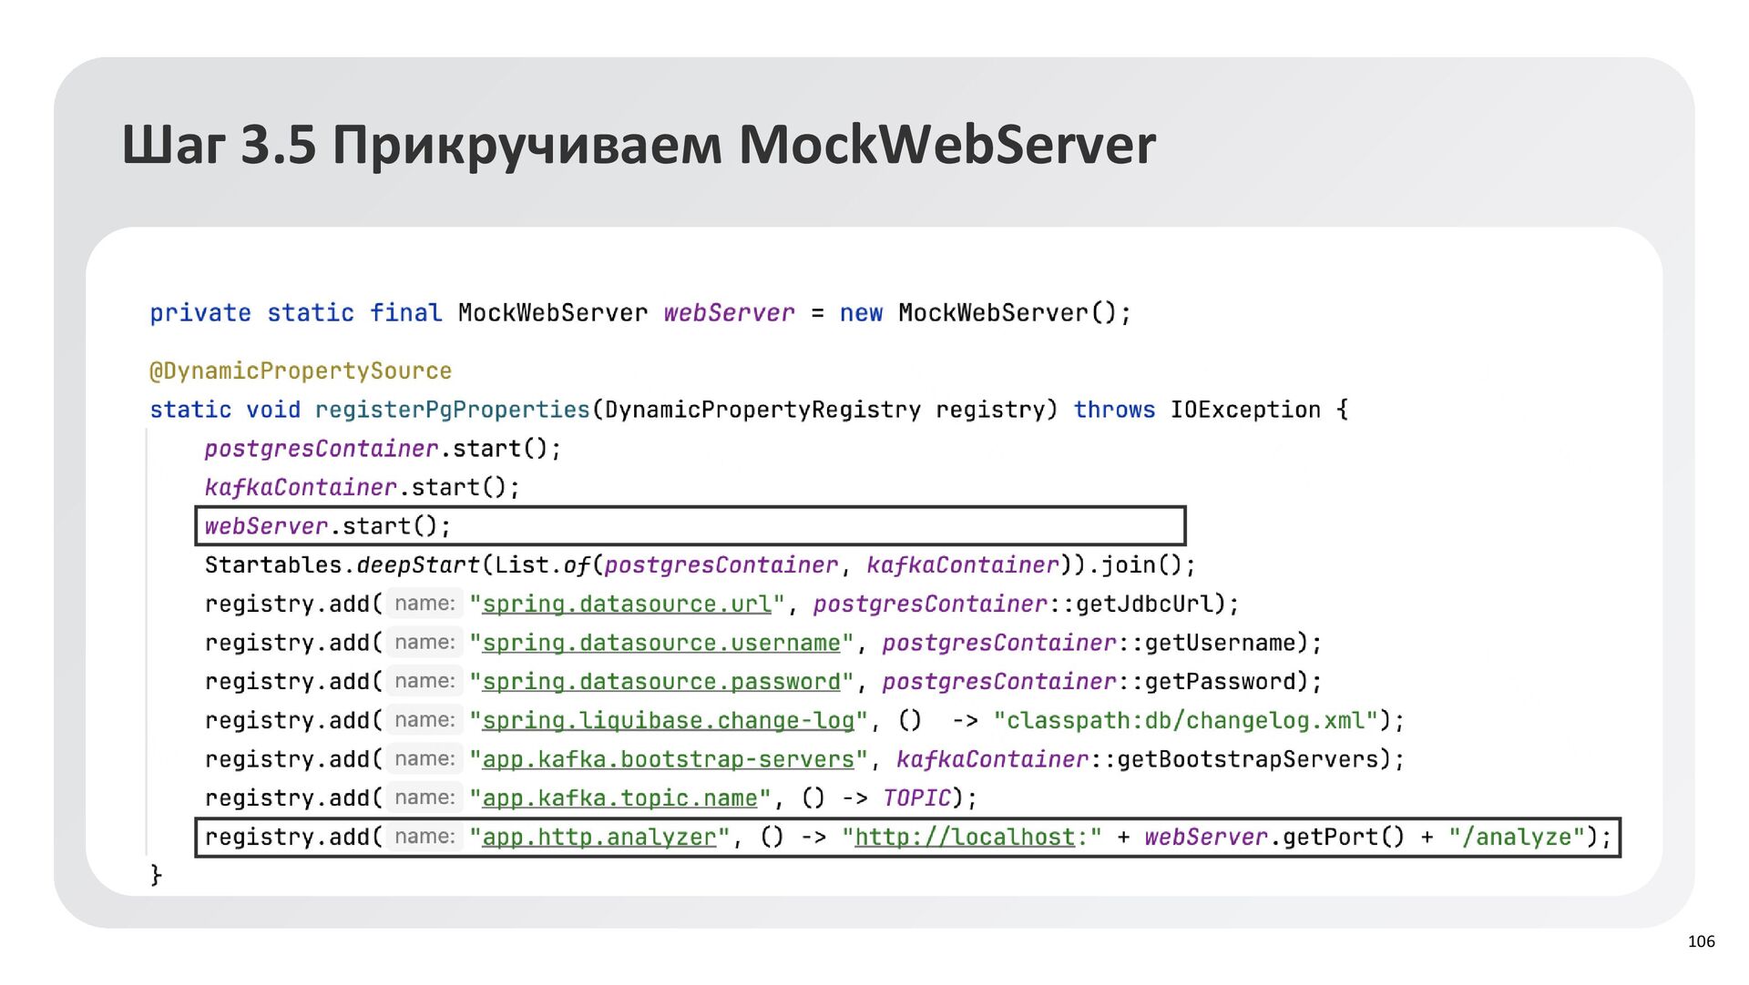The image size is (1749, 985).
Task: Click the spring.datasource.password property string
Action: [x=661, y=682]
